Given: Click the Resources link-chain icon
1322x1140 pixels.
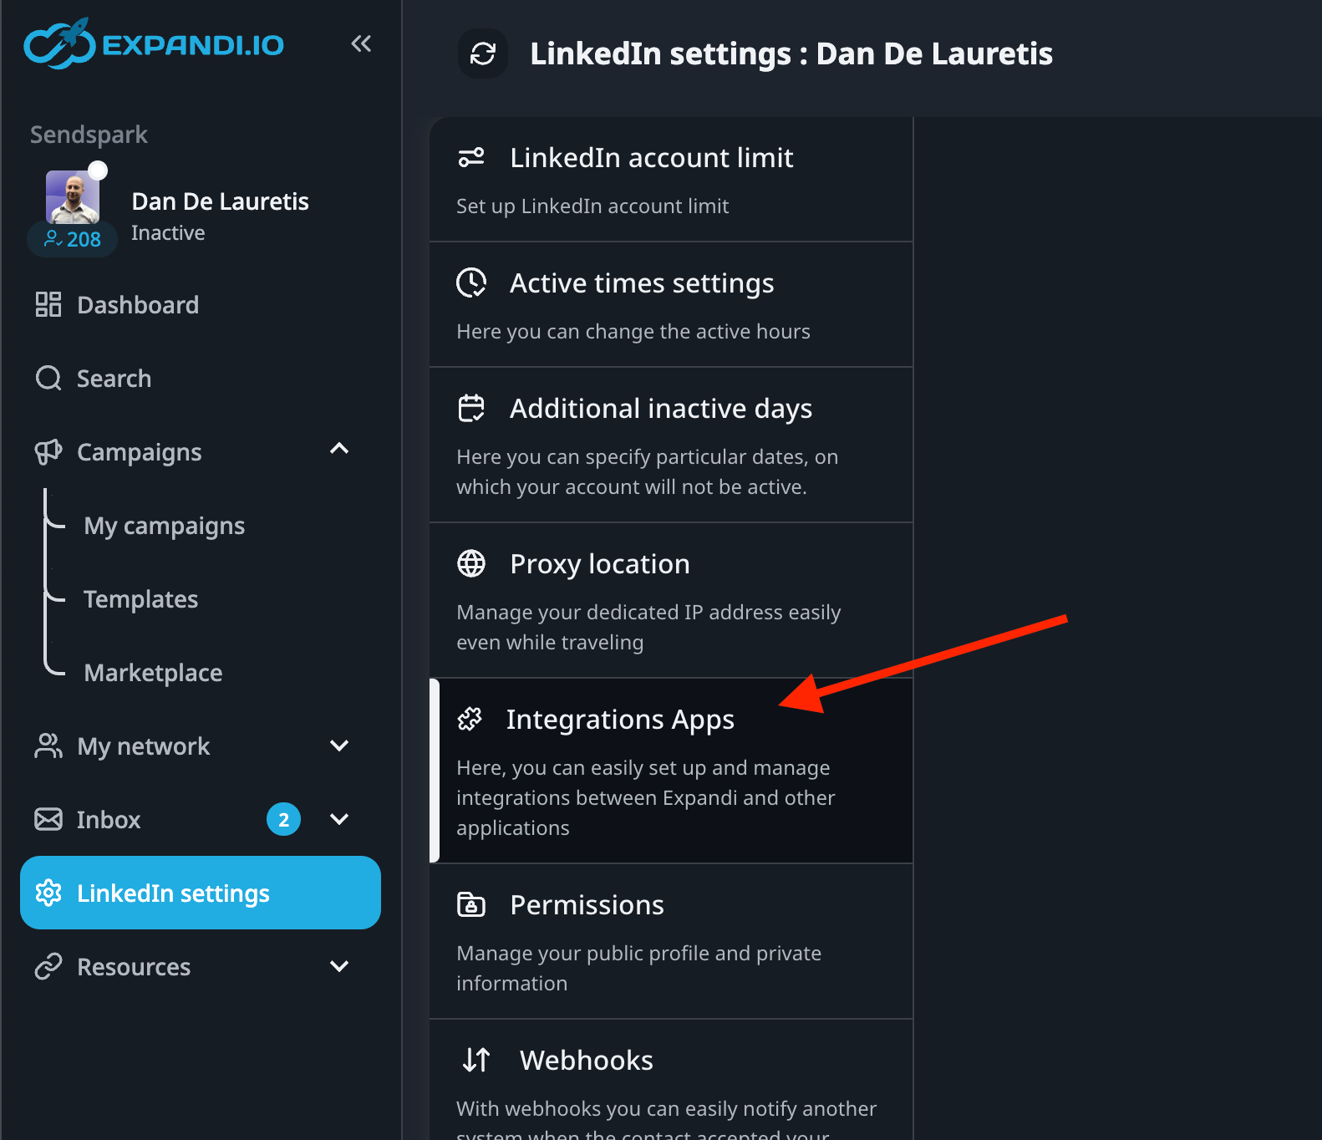Looking at the screenshot, I should (x=48, y=966).
